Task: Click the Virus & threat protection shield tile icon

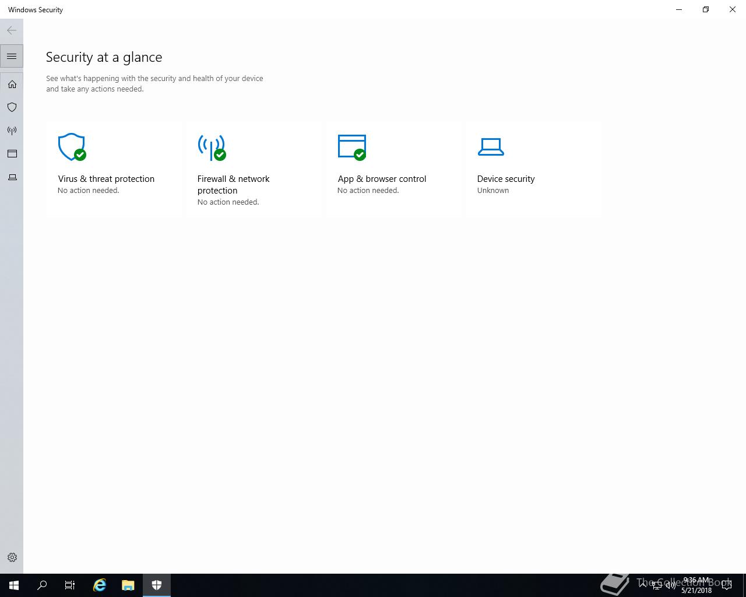Action: coord(72,147)
